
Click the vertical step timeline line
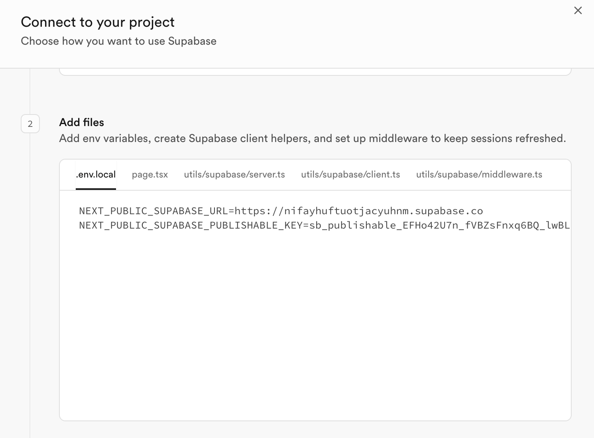pos(30,279)
